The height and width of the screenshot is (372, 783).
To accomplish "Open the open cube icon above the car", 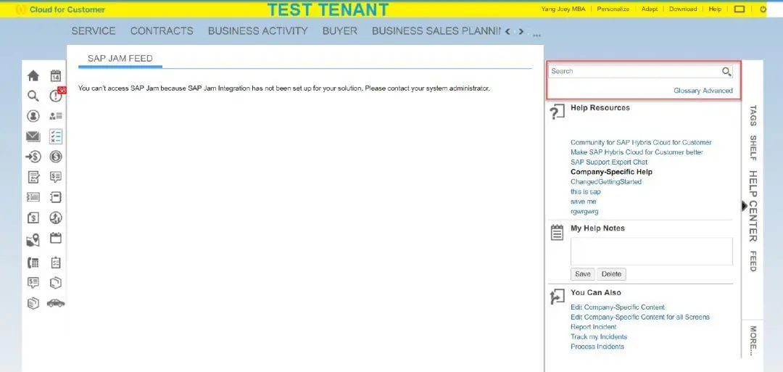I will click(56, 283).
